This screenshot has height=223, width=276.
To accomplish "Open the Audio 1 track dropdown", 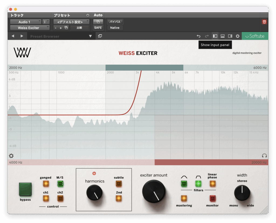I will pos(26,22).
